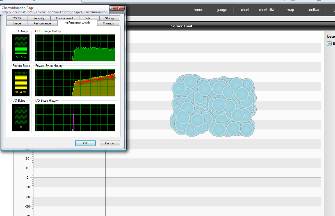The width and height of the screenshot is (335, 216).
Task: Click the Cancel button in dialog
Action: [x=110, y=143]
